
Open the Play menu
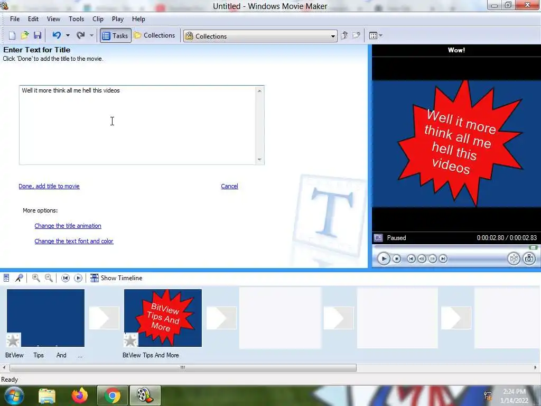click(118, 19)
